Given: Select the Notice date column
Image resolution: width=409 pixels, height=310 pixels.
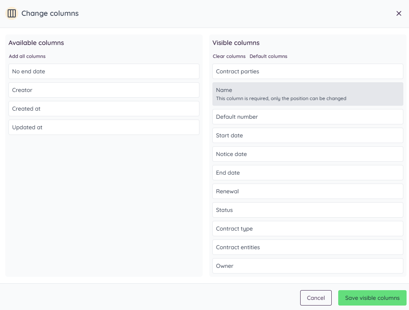Looking at the screenshot, I should coord(307,154).
